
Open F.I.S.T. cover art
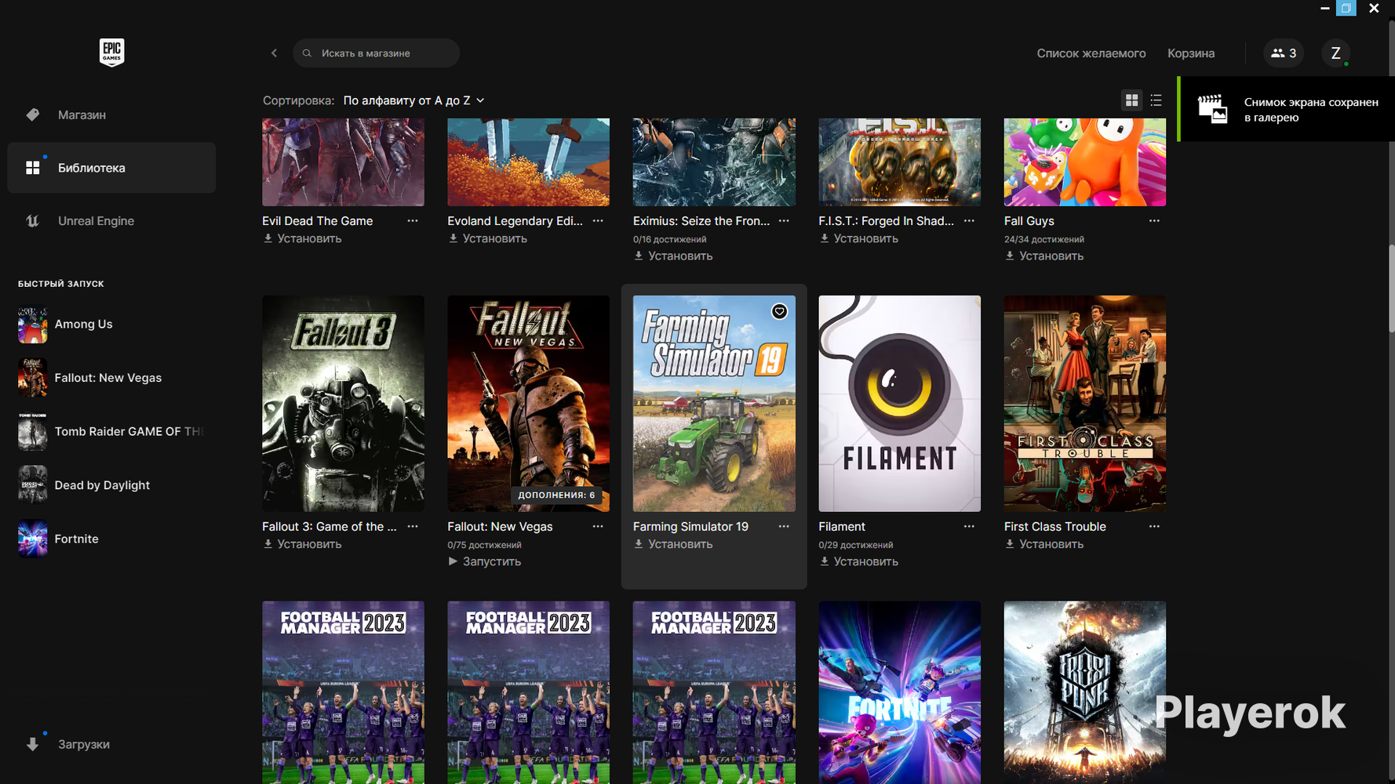[x=899, y=162]
